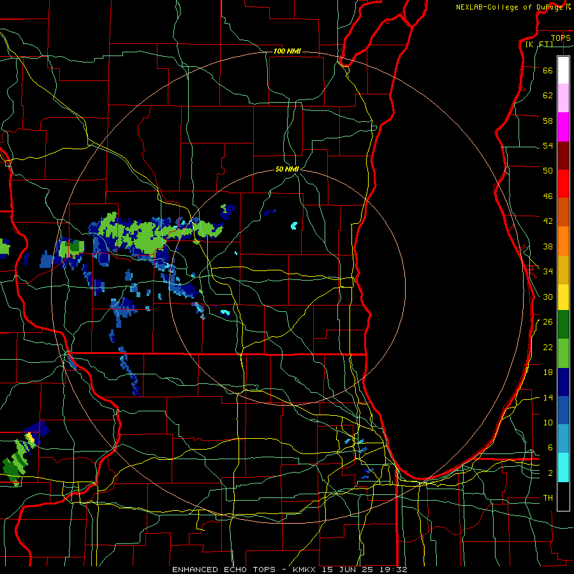The image size is (574, 574).
Task: Click the black TH threshold legend swatch
Action: click(563, 496)
